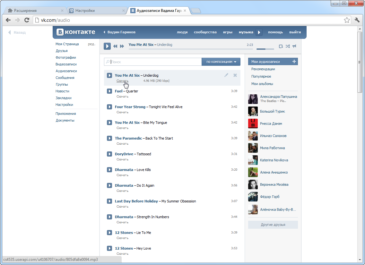Screen dimensions: 365x265
Task: Play You Me At Six – Bite My Tongue
Action: coord(109,122)
